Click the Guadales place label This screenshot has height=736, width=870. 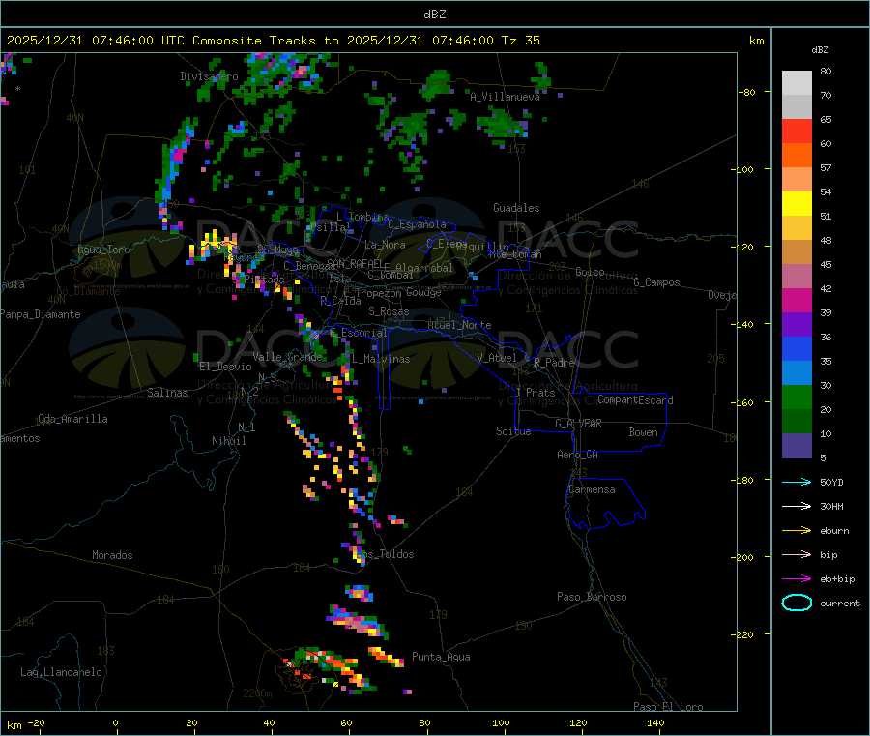point(516,208)
